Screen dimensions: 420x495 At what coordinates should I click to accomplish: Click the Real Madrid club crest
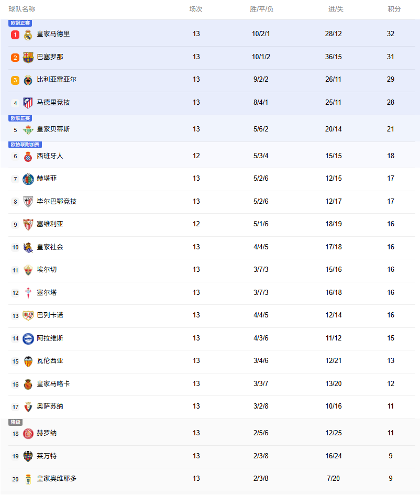tap(28, 35)
